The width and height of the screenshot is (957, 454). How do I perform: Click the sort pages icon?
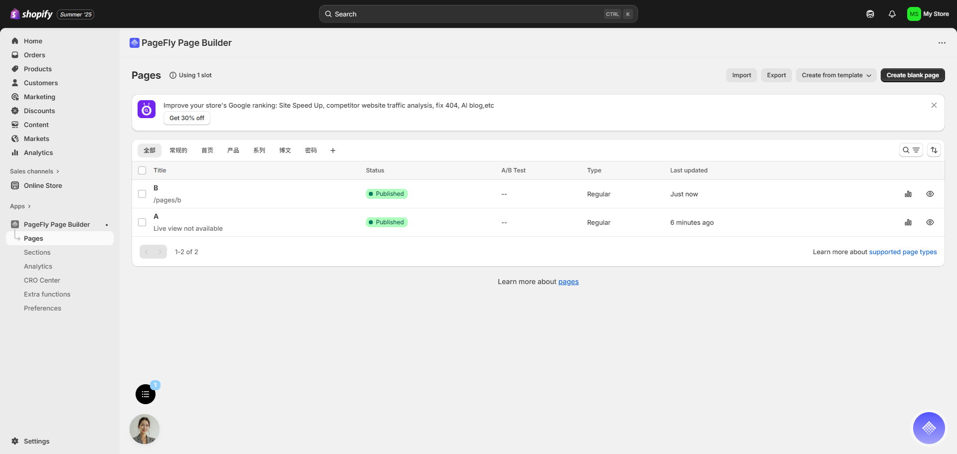pyautogui.click(x=934, y=150)
